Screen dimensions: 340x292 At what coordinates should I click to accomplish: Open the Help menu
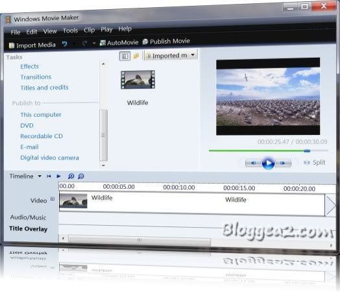pyautogui.click(x=125, y=29)
